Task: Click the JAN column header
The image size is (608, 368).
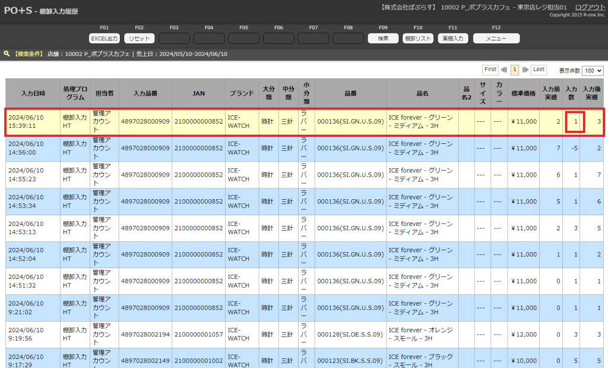Action: pos(199,93)
